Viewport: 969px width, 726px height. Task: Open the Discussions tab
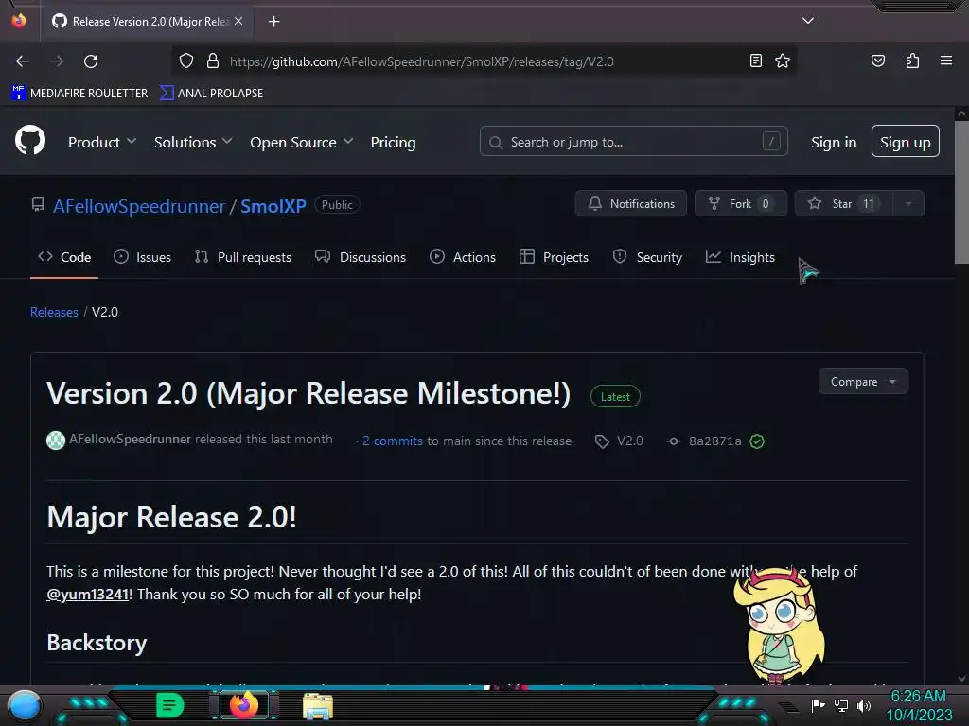[361, 257]
